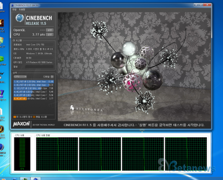223x180 pixels.
Task: Minimize the Cinebench window
Action: coord(196,5)
